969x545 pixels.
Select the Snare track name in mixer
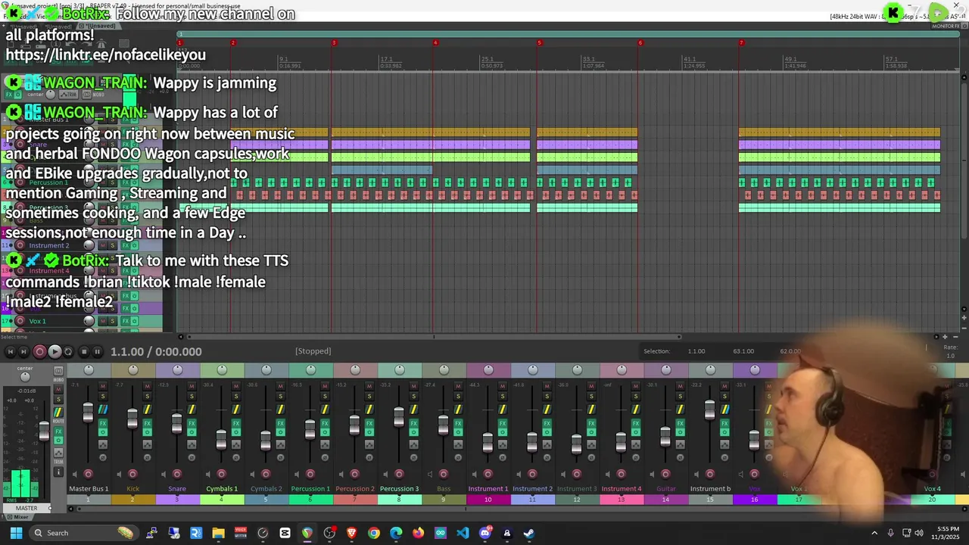tap(177, 488)
